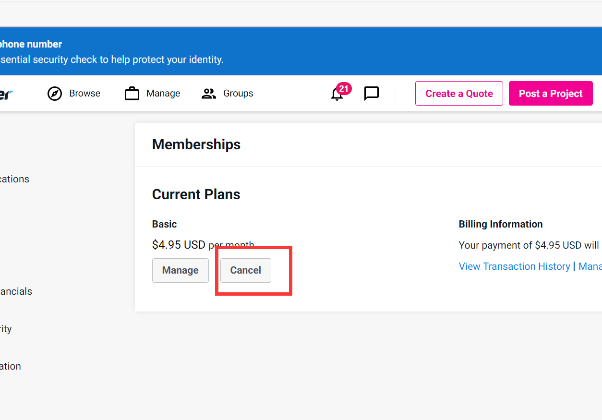Click the red 21 notification badge
The height and width of the screenshot is (420, 602).
(x=344, y=89)
